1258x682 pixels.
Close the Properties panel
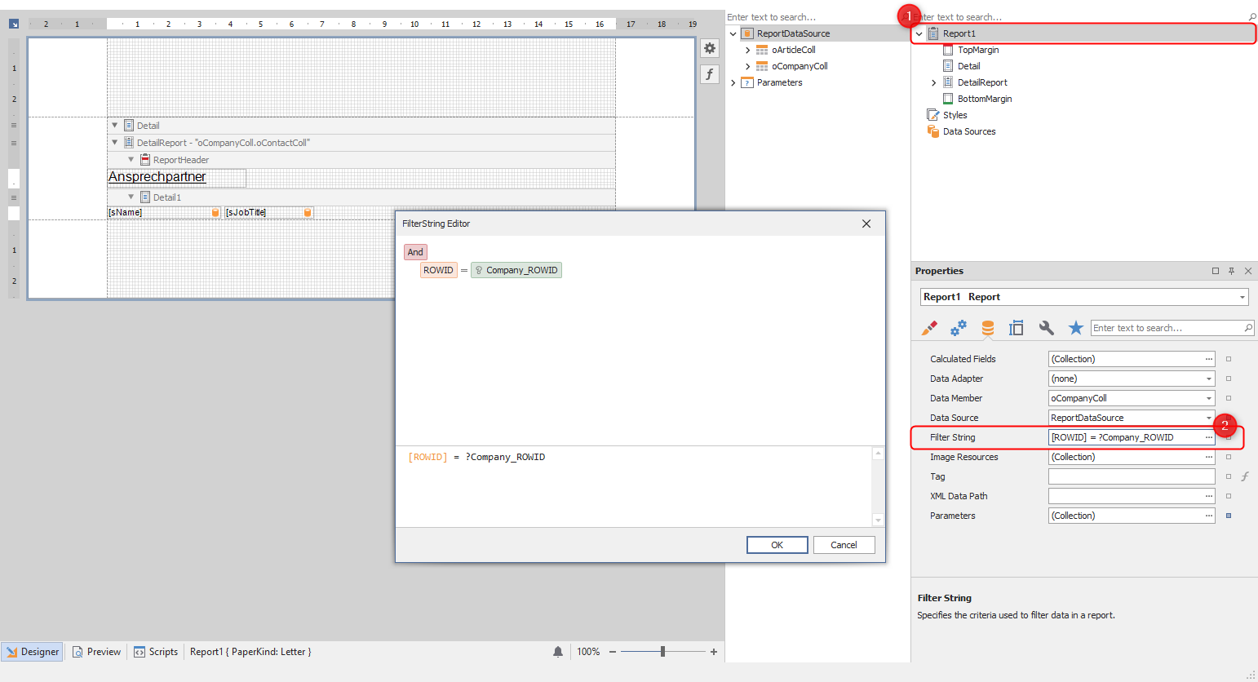1248,271
